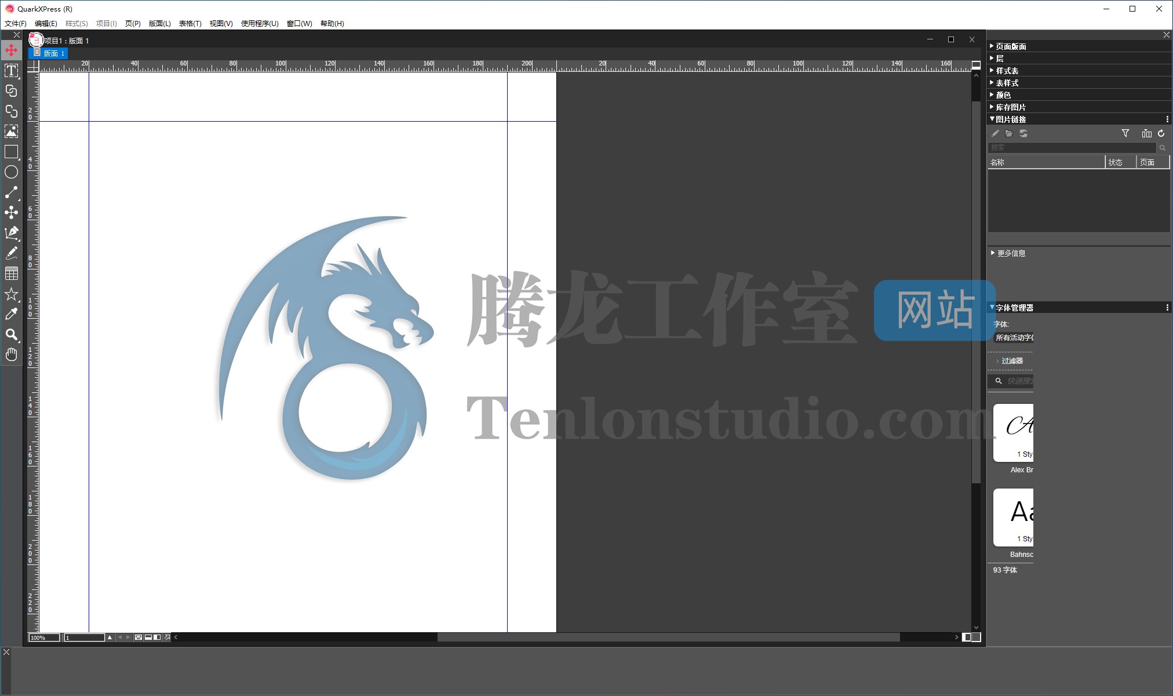
Task: Open the 窗口(W) menu
Action: point(299,24)
